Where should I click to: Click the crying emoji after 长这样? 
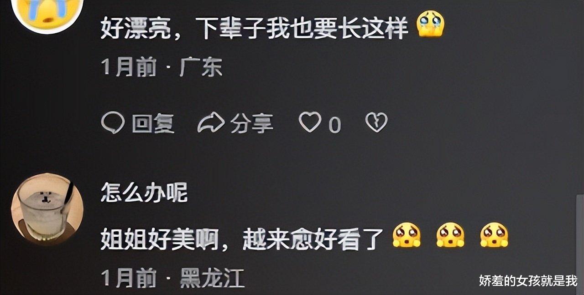point(431,24)
